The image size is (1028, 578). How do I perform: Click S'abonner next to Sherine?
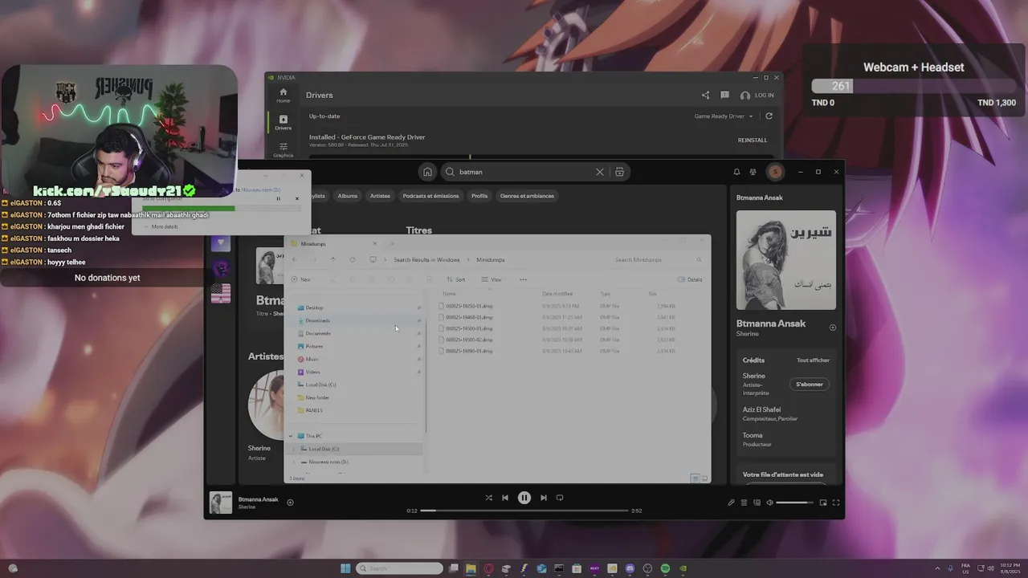(809, 385)
